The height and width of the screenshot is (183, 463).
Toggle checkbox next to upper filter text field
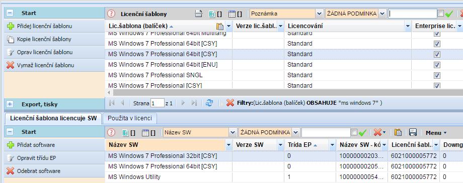[x=440, y=14]
